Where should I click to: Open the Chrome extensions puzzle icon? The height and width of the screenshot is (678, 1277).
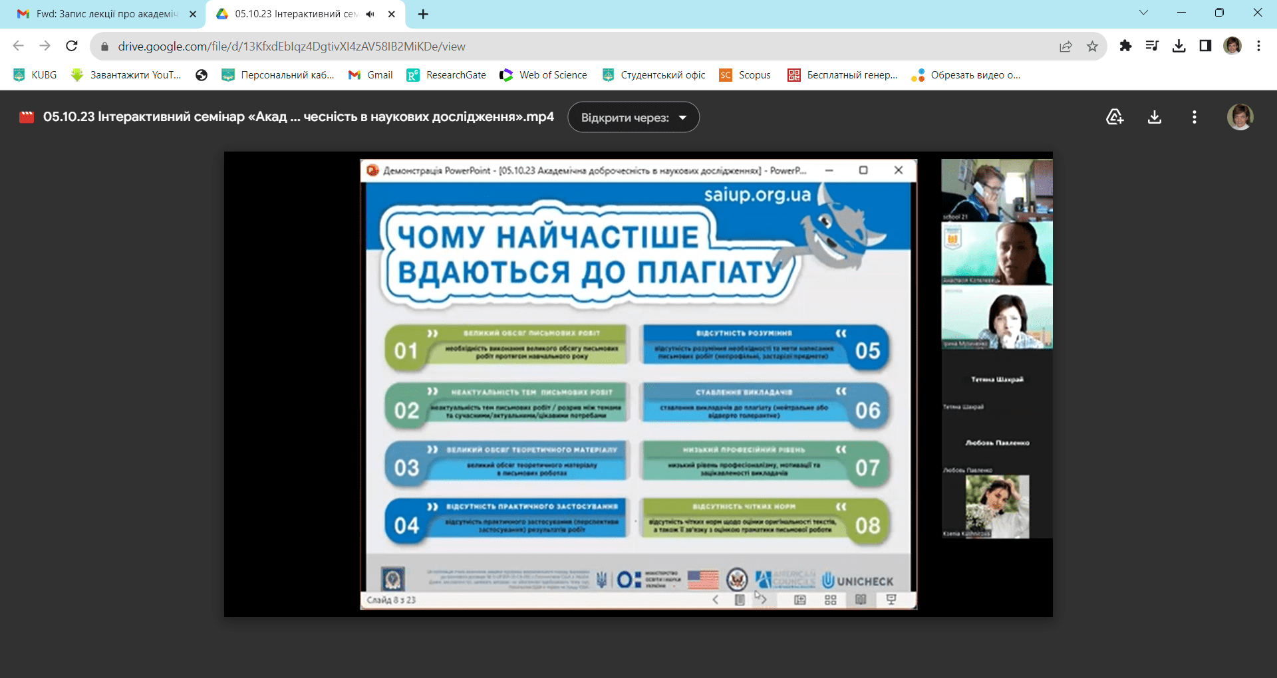coord(1125,46)
